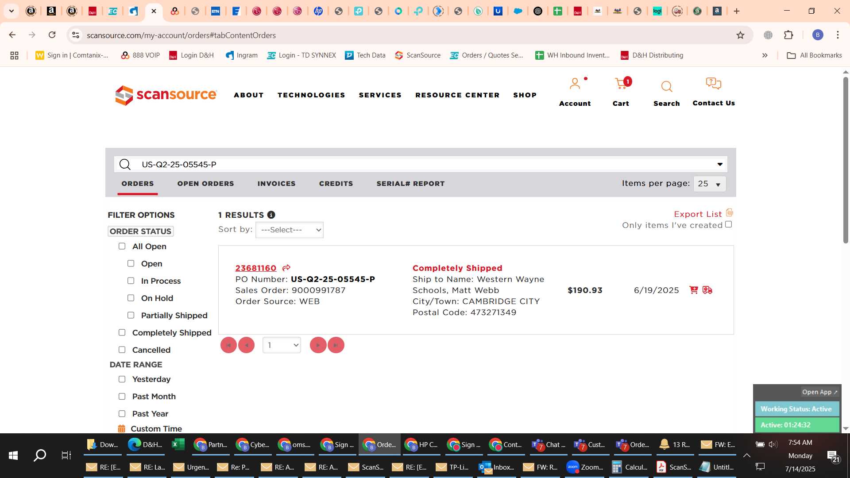Viewport: 850px width, 478px height.
Task: Click the order search input field
Action: 421,165
